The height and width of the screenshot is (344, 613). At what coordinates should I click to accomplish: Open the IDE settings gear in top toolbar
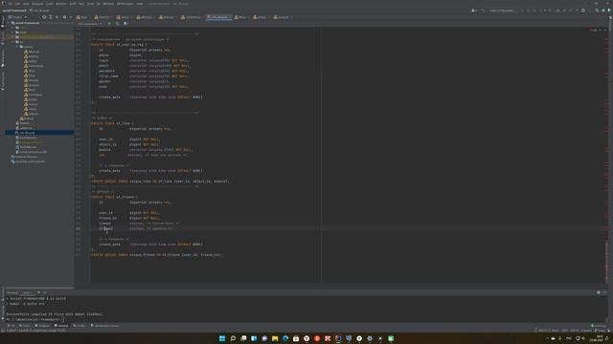[x=583, y=11]
